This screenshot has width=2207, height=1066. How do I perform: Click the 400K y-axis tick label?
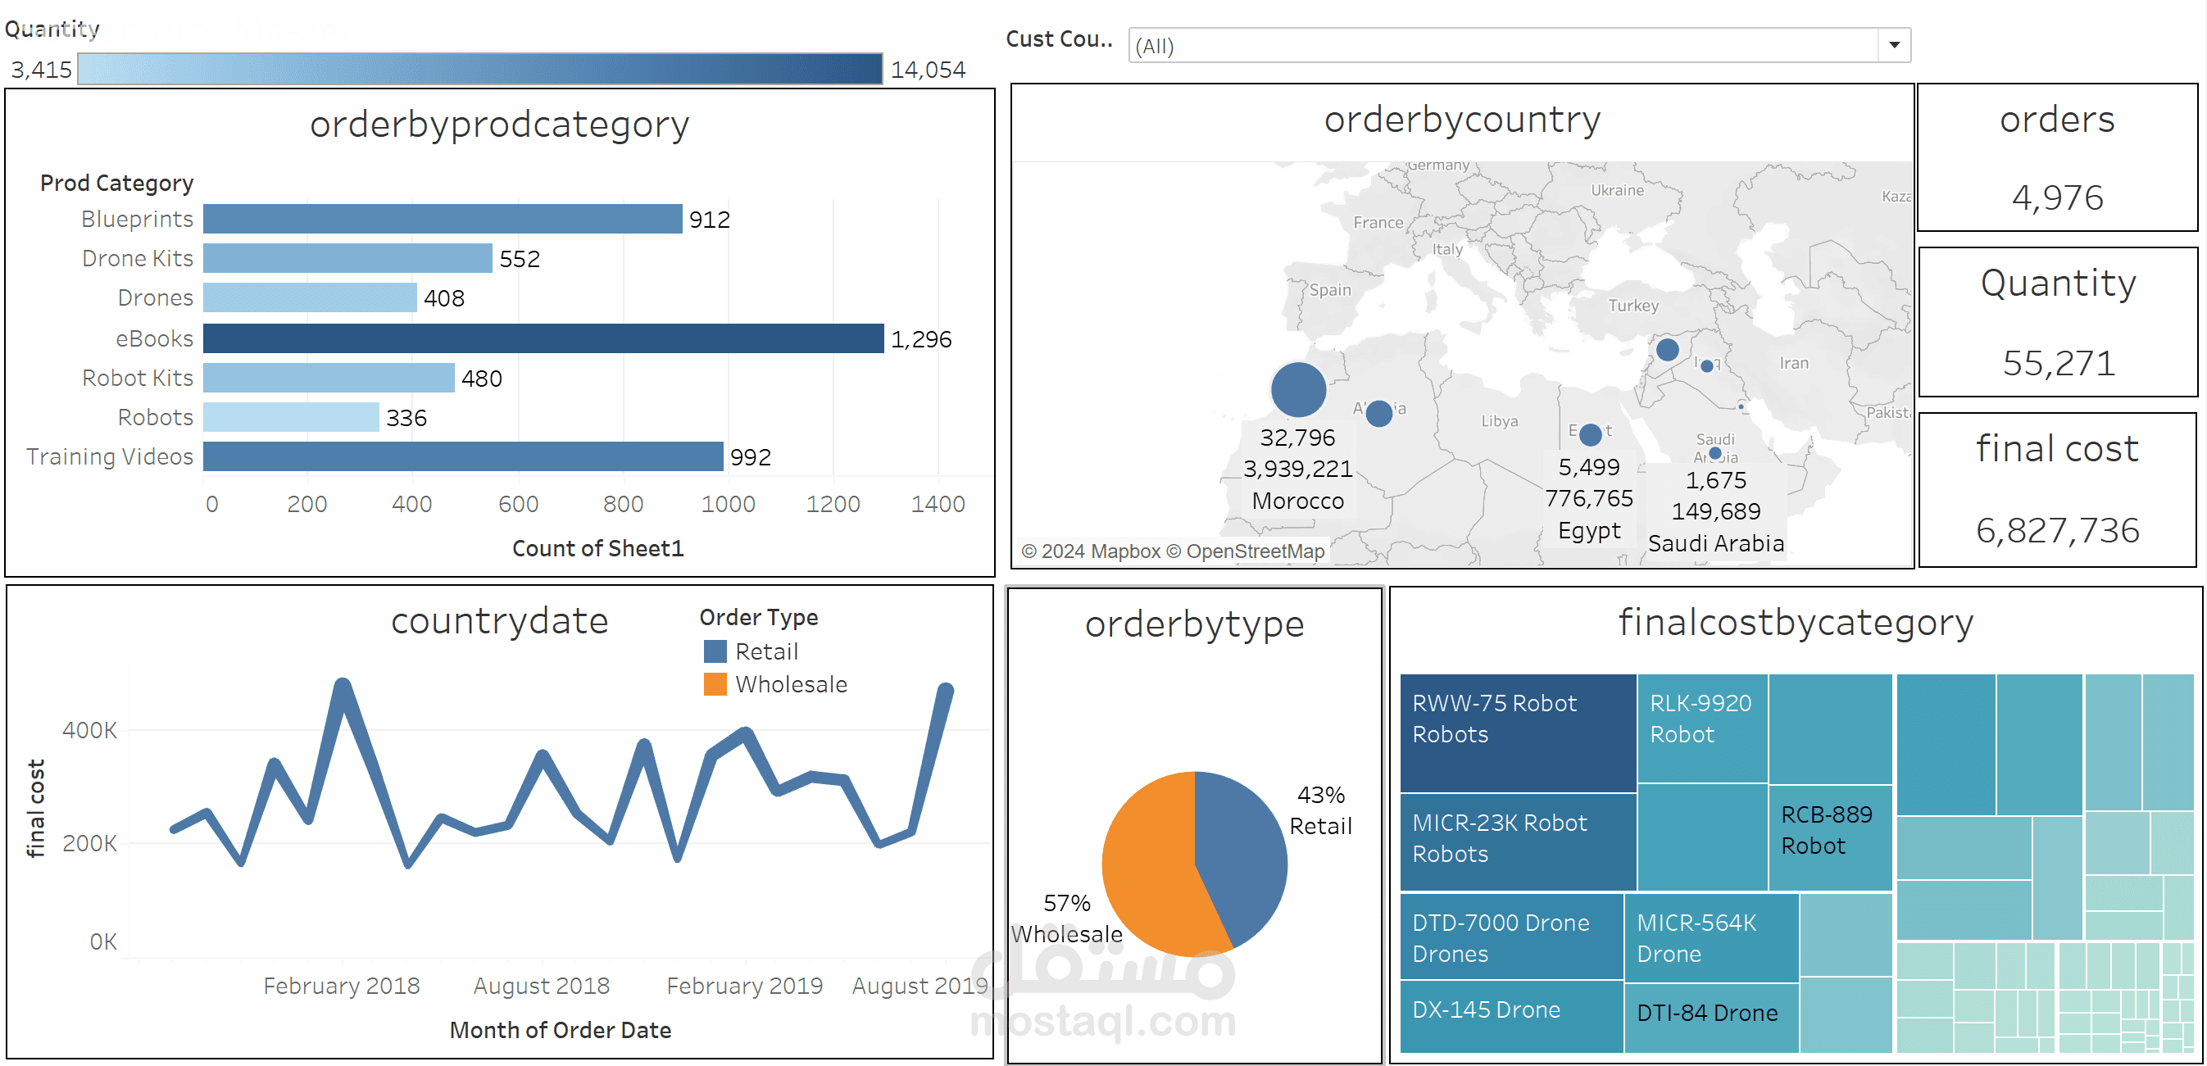click(89, 730)
